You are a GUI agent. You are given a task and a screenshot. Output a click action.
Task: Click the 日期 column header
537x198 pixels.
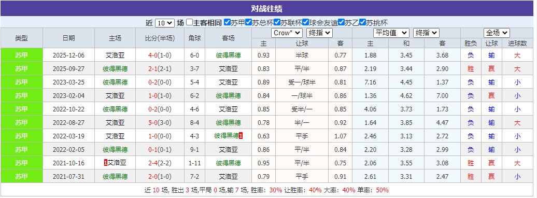(68, 38)
